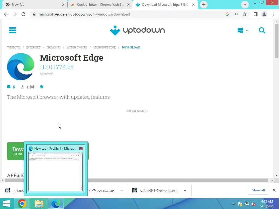Open the Uptodown search magnifier
This screenshot has height=209, width=279.
click(x=262, y=30)
